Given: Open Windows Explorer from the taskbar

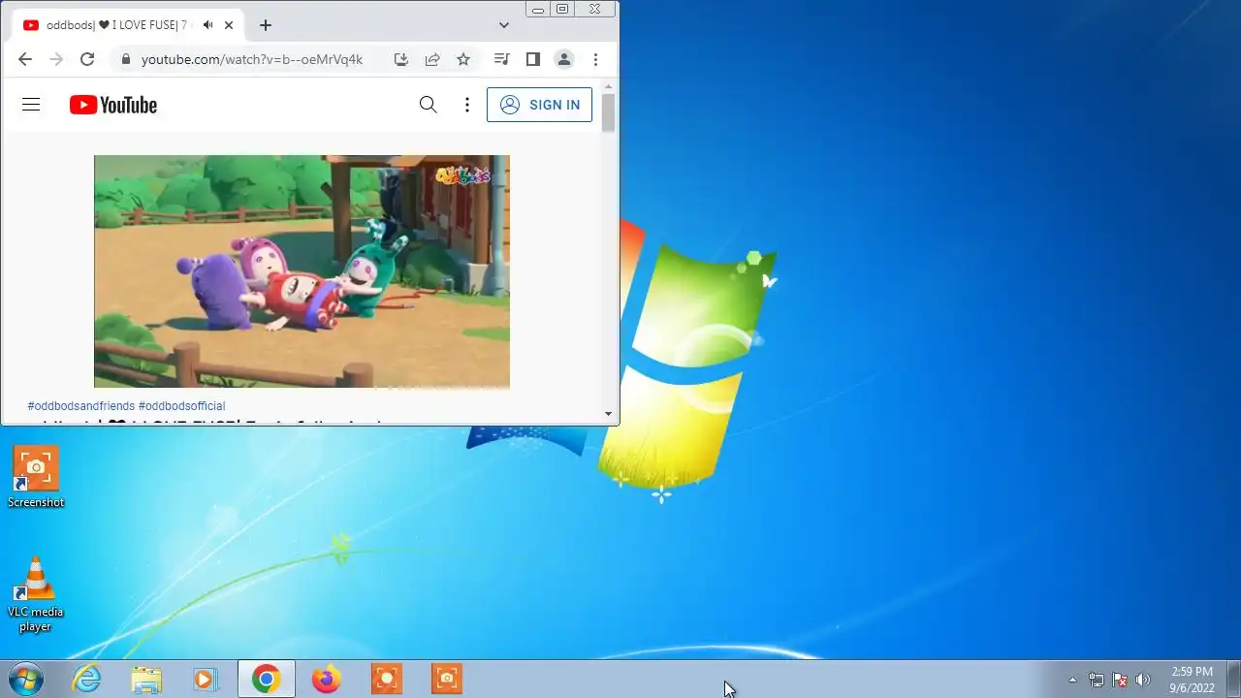Looking at the screenshot, I should click(x=146, y=679).
